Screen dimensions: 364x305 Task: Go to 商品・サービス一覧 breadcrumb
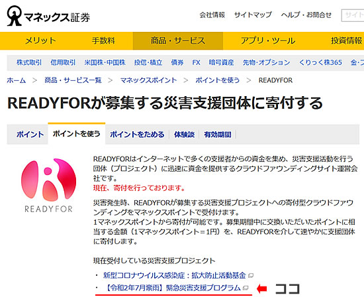pyautogui.click(x=73, y=80)
